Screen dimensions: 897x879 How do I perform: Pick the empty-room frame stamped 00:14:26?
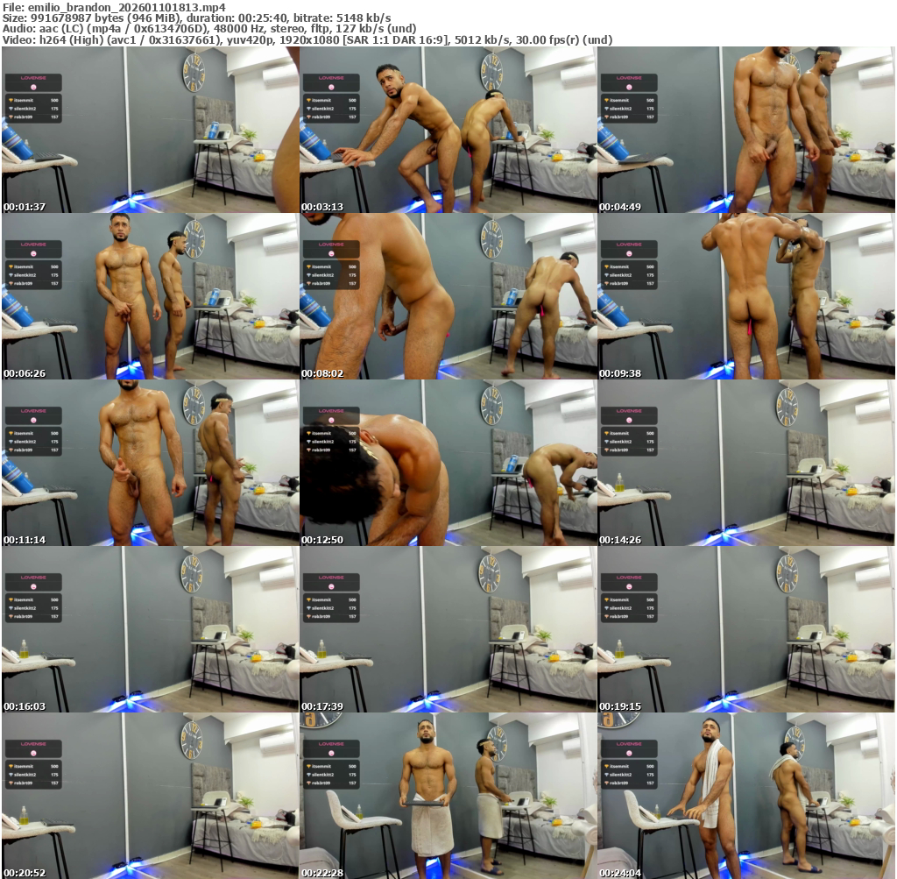tap(746, 463)
